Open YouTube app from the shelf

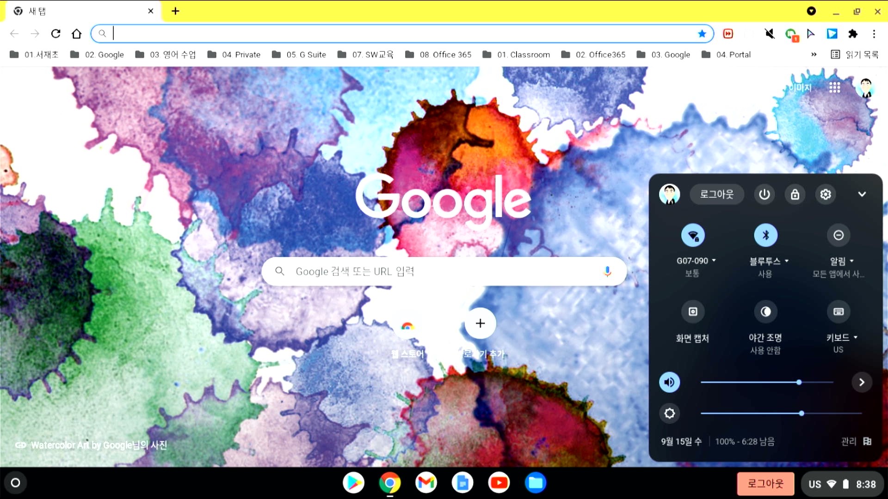click(499, 483)
